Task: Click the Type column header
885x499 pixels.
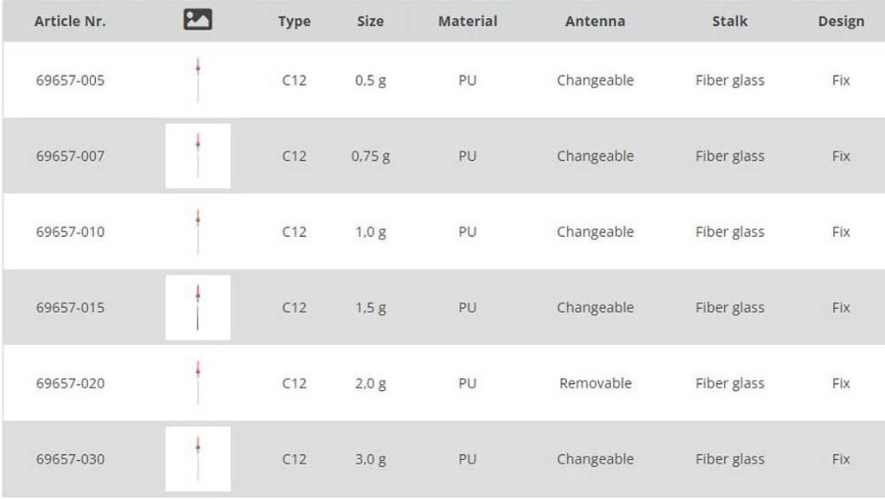Action: click(x=294, y=22)
